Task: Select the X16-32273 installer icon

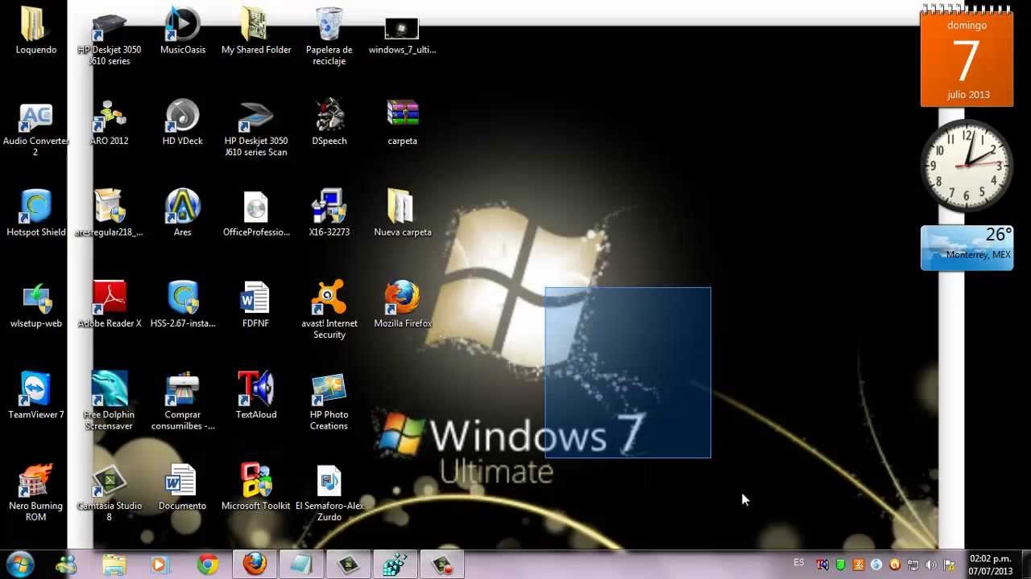Action: click(329, 213)
